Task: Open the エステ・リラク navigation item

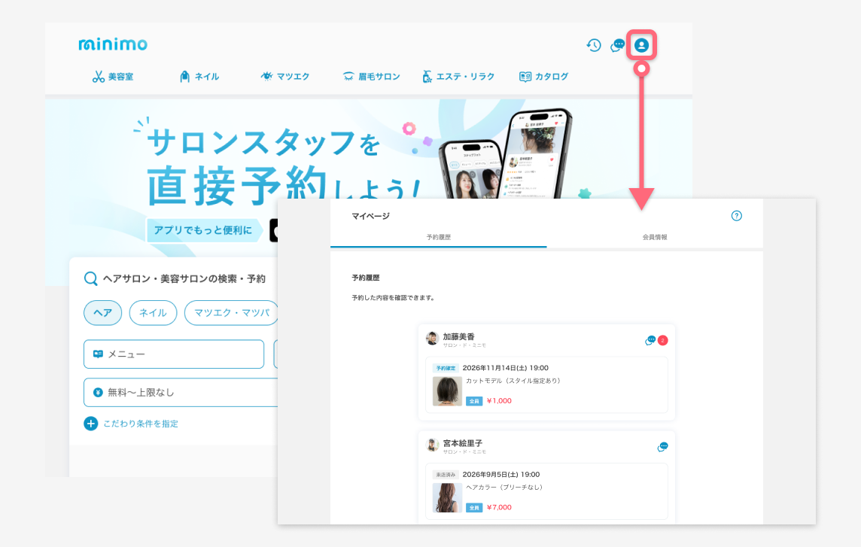Action: pyautogui.click(x=458, y=76)
